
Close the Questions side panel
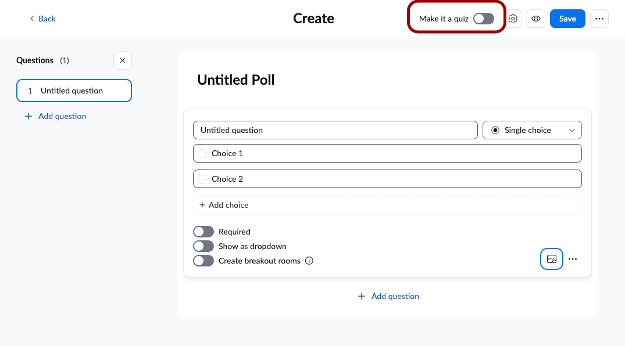pyautogui.click(x=122, y=60)
